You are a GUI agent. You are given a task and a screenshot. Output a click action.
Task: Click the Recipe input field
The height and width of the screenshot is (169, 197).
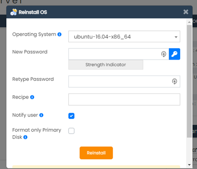tap(124, 100)
